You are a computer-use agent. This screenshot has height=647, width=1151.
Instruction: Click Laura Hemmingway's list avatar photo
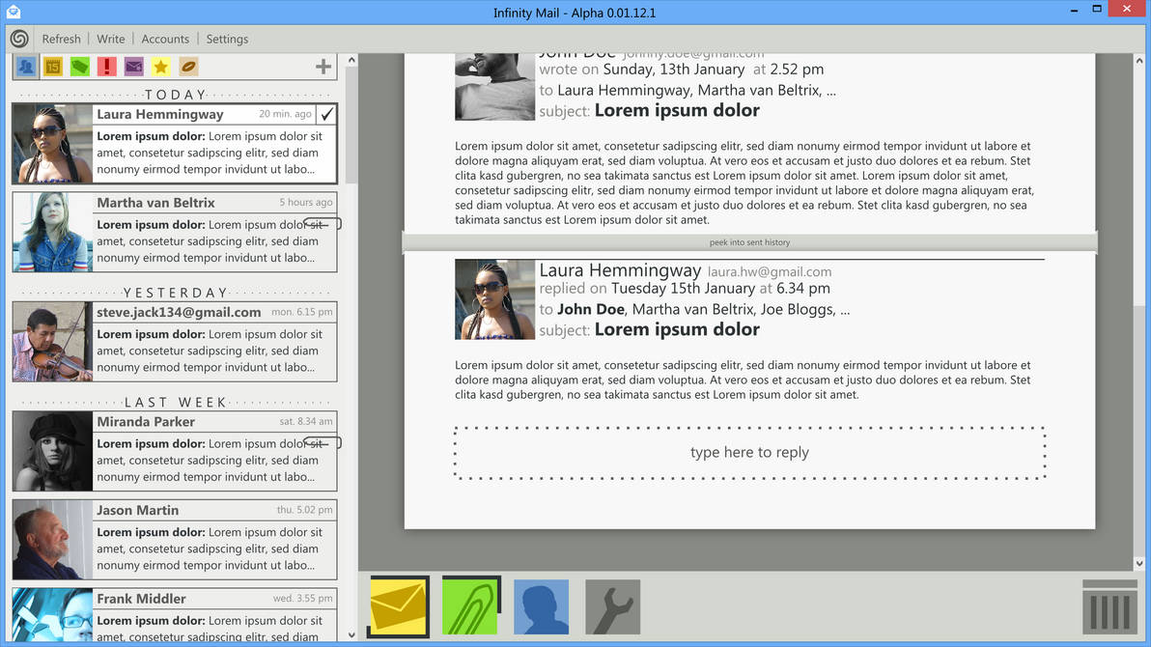pyautogui.click(x=53, y=143)
